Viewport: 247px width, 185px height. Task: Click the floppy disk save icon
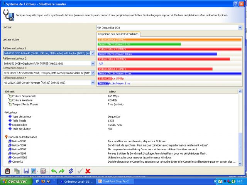click(x=26, y=171)
